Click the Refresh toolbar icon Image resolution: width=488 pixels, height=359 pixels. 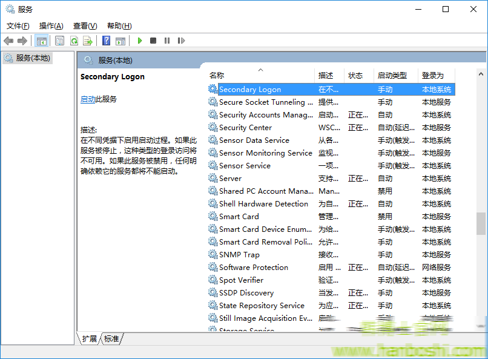(x=73, y=41)
